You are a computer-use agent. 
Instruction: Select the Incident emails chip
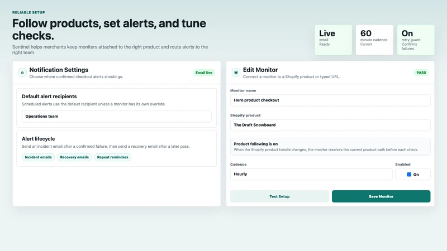pyautogui.click(x=38, y=157)
